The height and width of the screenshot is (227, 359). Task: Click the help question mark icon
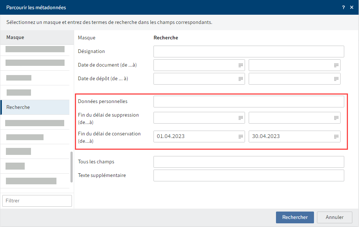click(343, 7)
